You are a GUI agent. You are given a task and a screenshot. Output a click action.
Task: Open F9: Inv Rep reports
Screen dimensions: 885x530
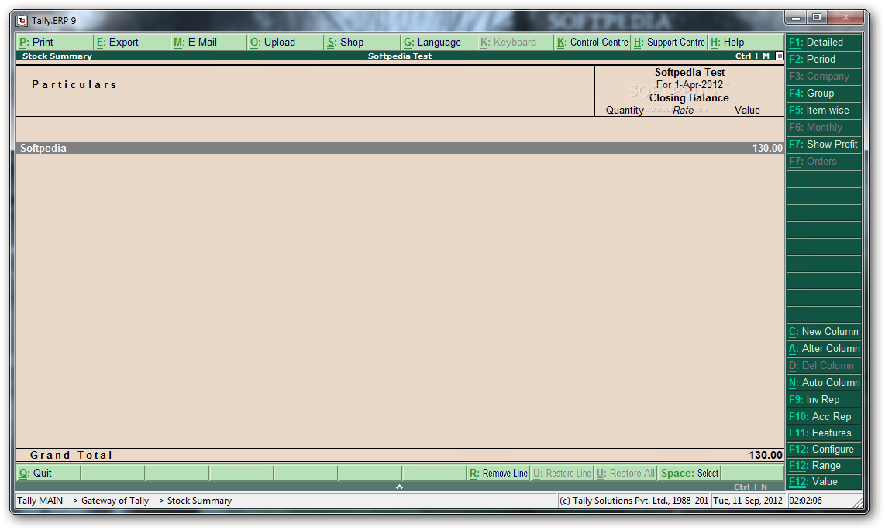point(824,400)
